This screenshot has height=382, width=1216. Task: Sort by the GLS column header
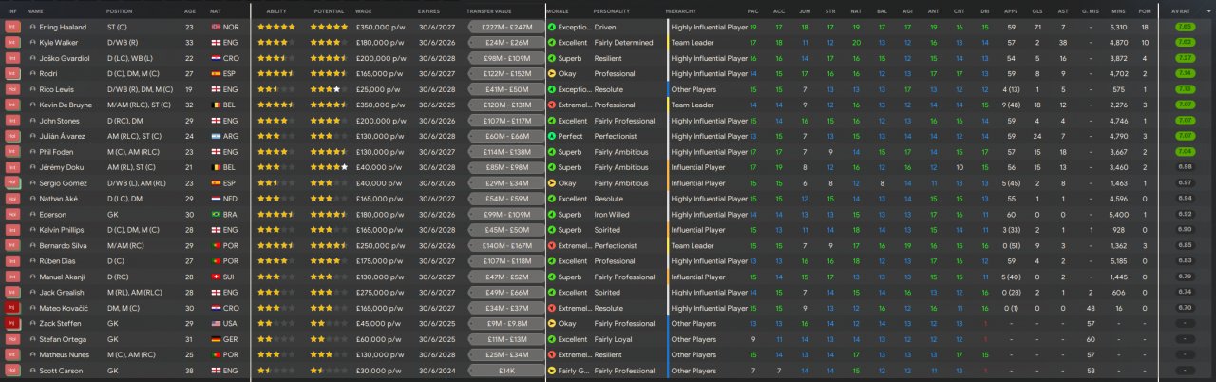[x=1037, y=10]
